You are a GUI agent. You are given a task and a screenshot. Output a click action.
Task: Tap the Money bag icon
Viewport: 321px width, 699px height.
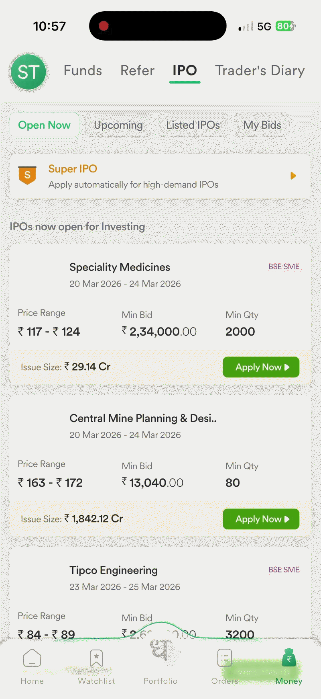(289, 658)
